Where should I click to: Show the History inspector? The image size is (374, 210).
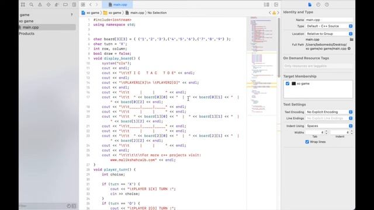[318, 5]
